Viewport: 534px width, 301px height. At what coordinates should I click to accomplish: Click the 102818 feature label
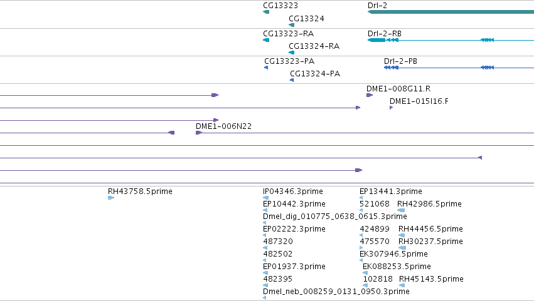[x=378, y=279]
